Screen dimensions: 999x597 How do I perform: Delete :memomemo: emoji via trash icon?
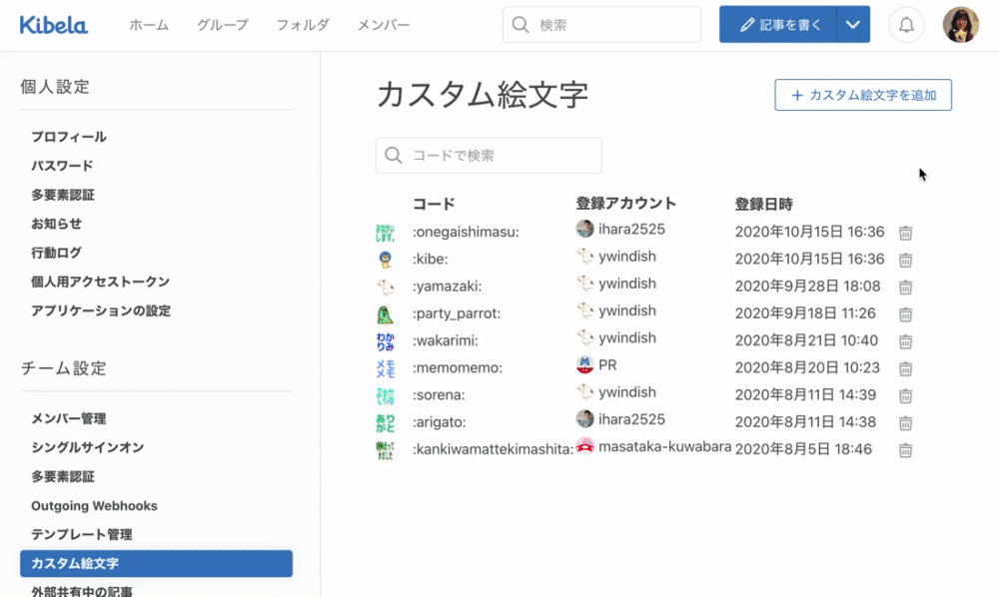tap(905, 368)
